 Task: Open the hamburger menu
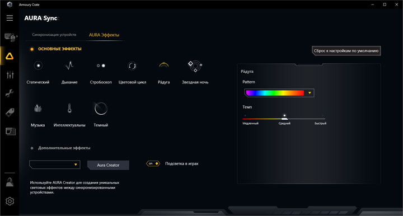pos(10,18)
